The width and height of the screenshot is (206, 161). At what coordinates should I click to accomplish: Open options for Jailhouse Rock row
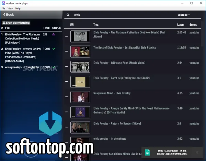[67, 67]
